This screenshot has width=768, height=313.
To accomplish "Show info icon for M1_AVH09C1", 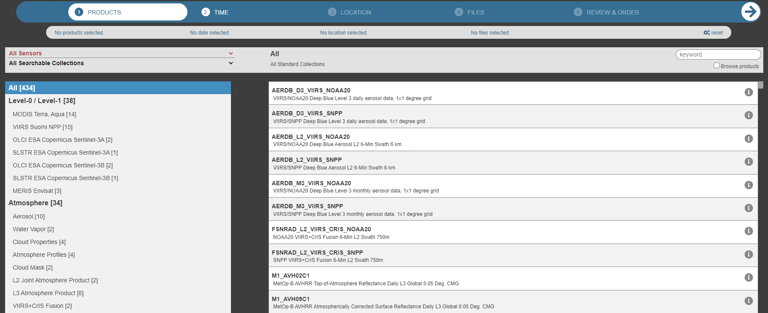I will 749,301.
